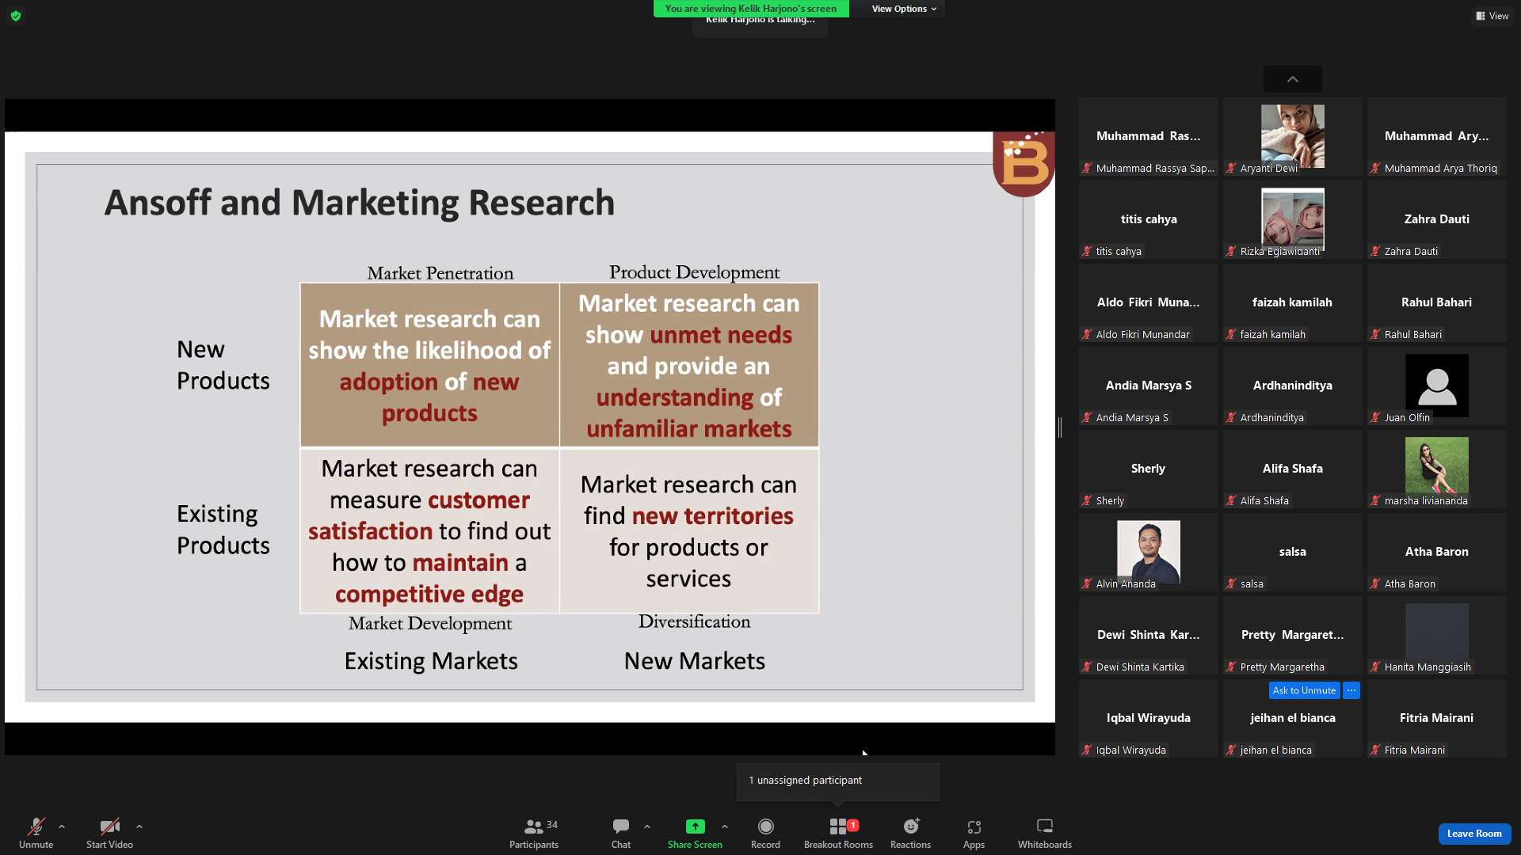Open the View Options dropdown
This screenshot has width=1521, height=855.
904,9
